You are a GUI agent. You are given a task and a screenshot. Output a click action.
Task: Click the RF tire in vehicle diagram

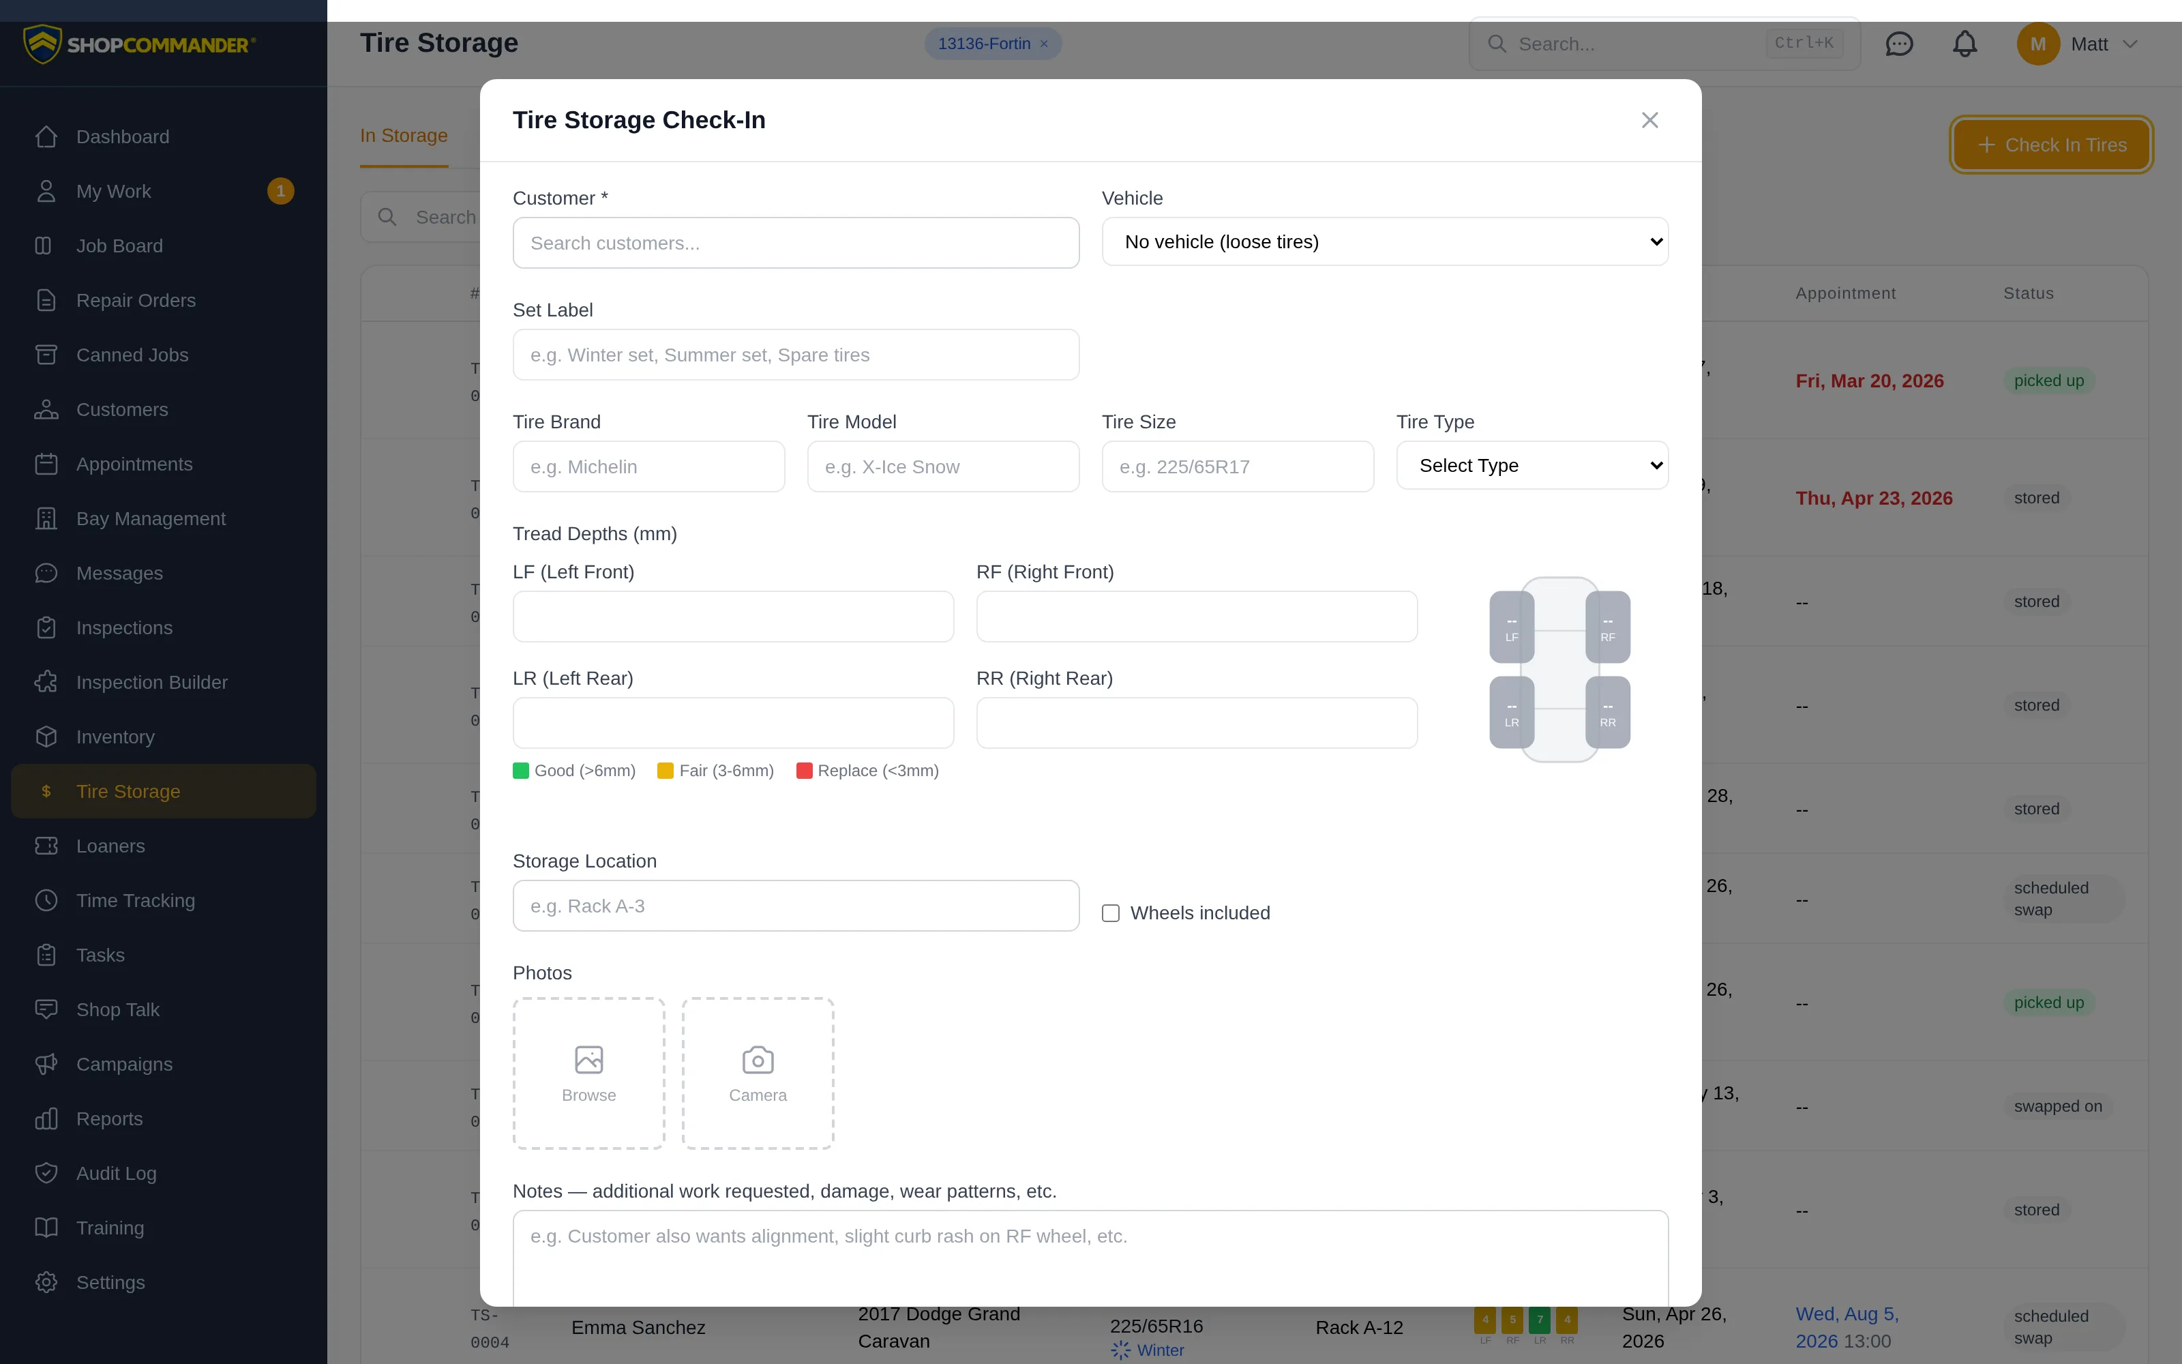pyautogui.click(x=1608, y=627)
